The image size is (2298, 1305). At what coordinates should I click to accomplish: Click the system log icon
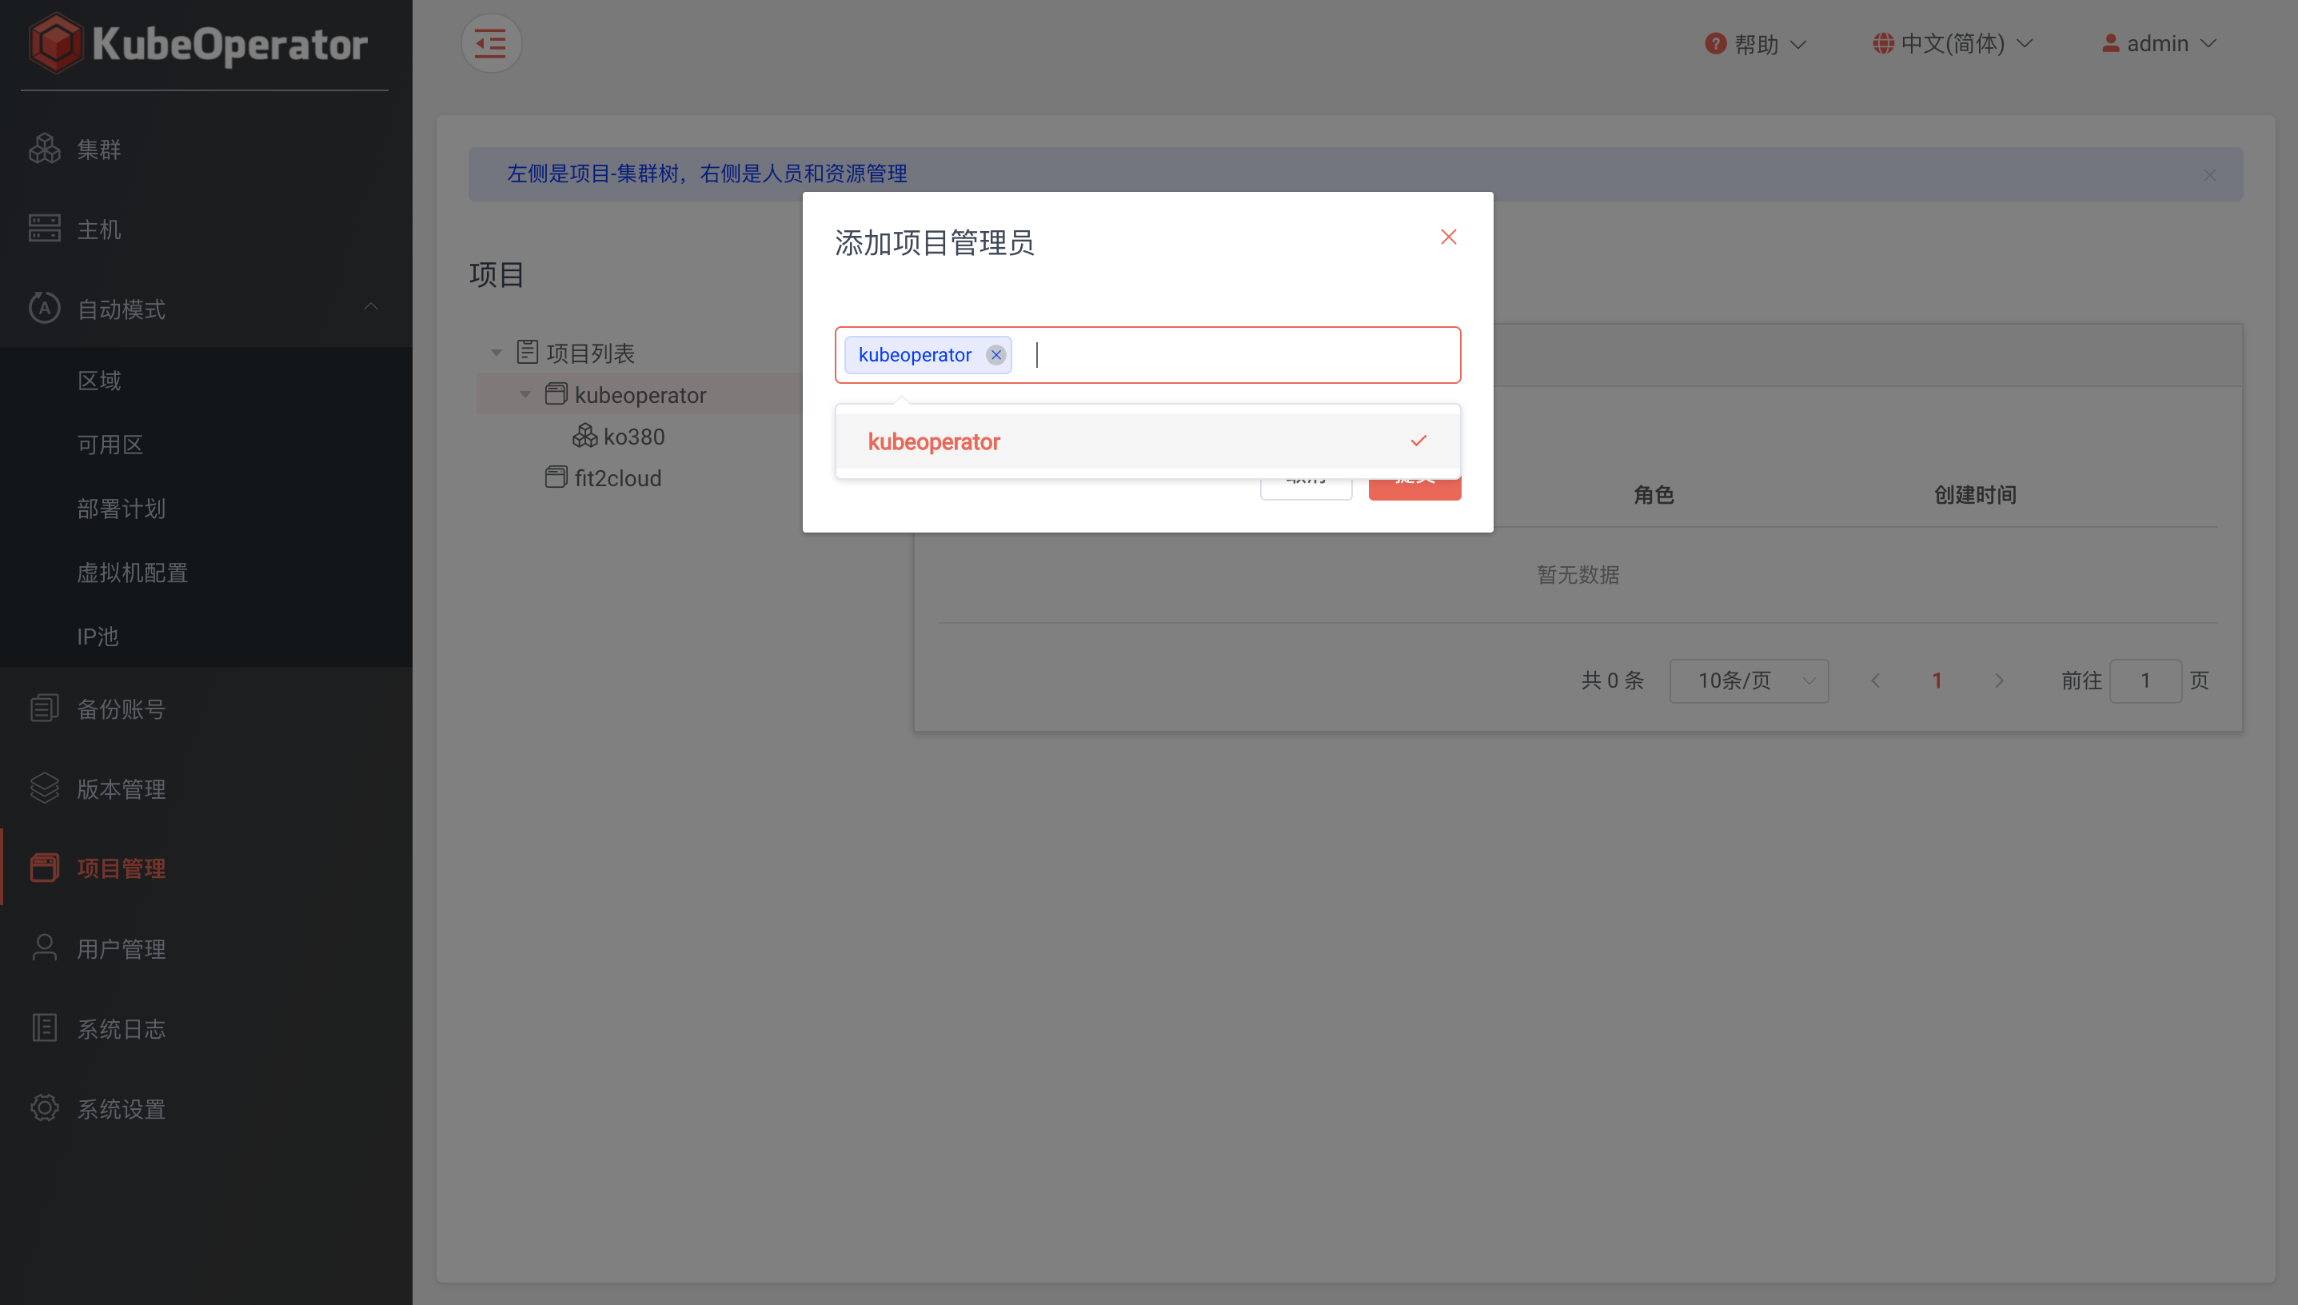[x=44, y=1028]
